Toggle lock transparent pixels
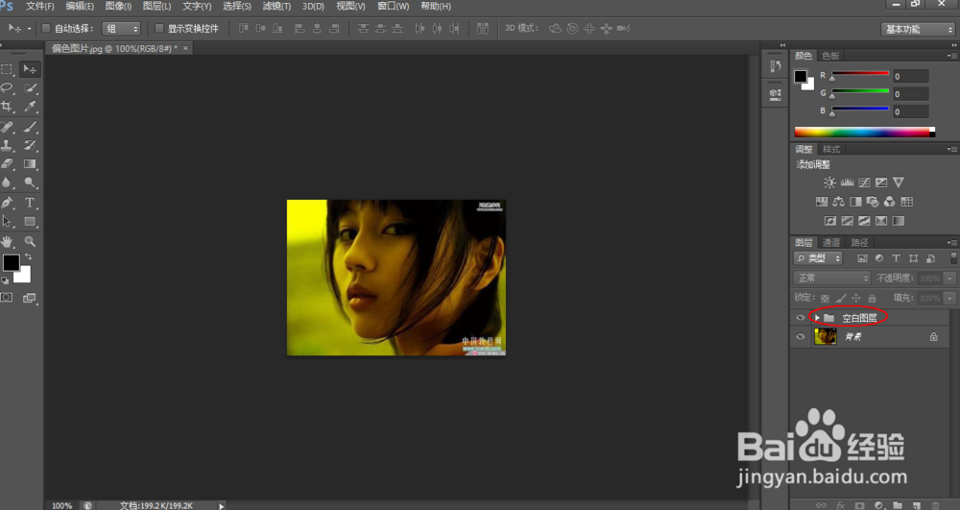 (825, 298)
